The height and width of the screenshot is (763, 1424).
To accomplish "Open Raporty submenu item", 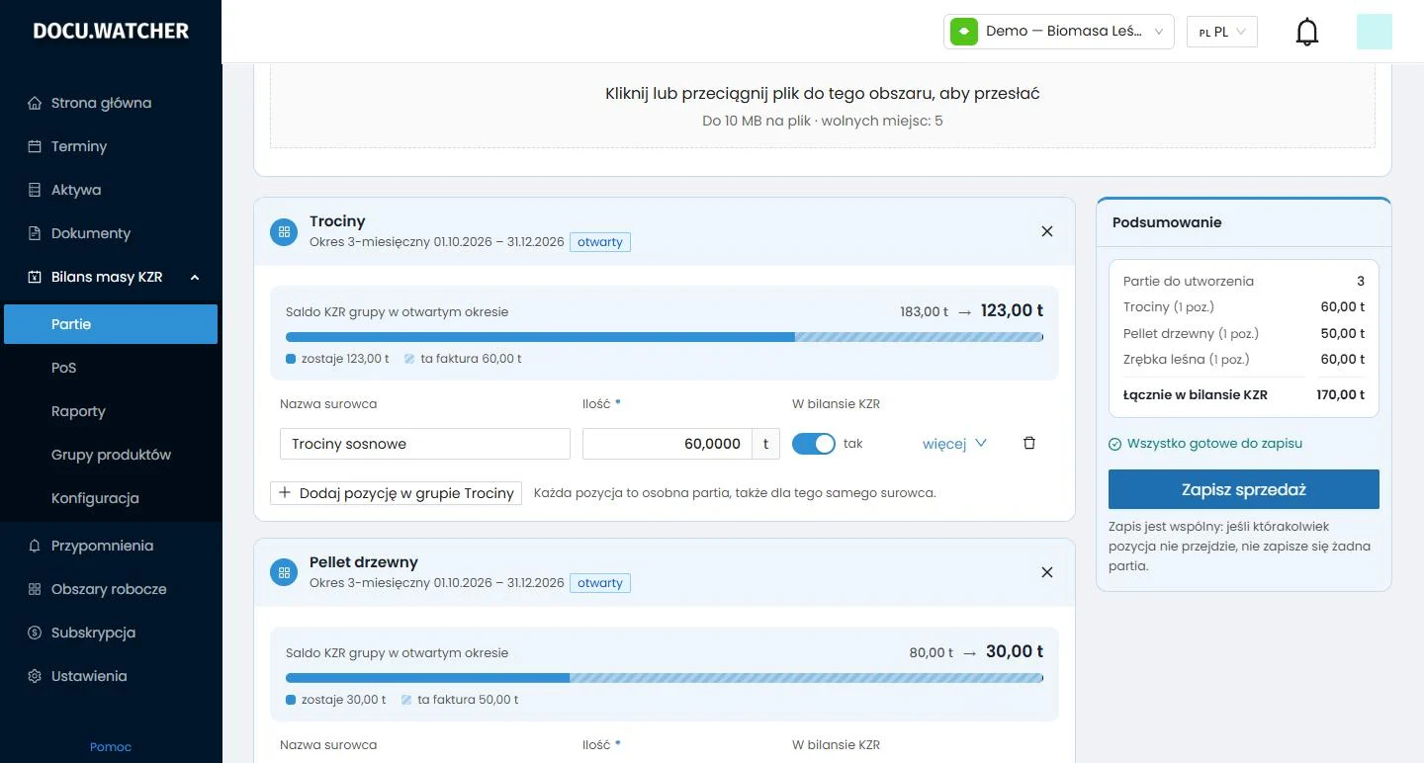I will coord(111,411).
